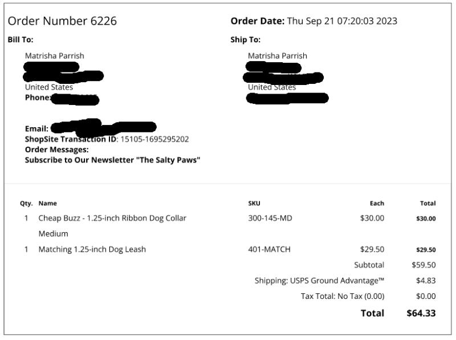Click the SKU column header

(254, 203)
